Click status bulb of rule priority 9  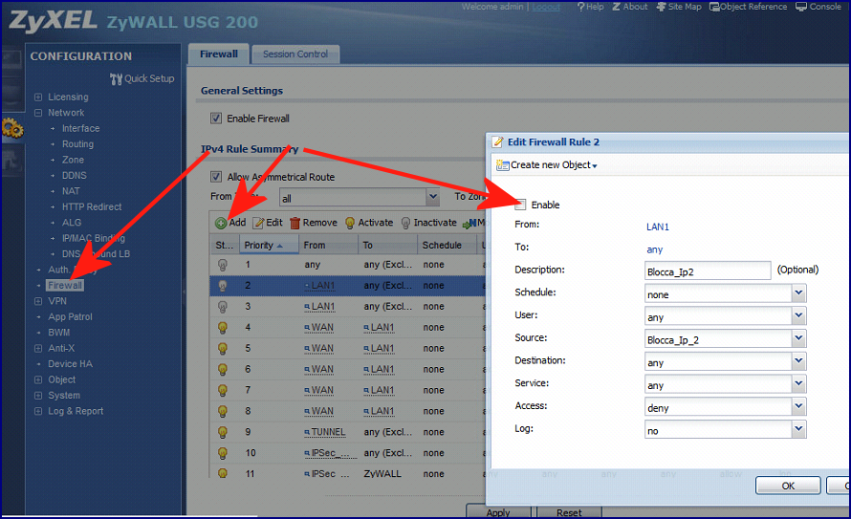tap(223, 432)
